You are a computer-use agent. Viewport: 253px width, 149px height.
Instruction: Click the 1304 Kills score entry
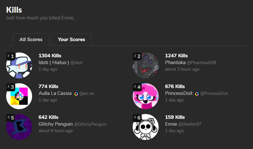(x=50, y=56)
